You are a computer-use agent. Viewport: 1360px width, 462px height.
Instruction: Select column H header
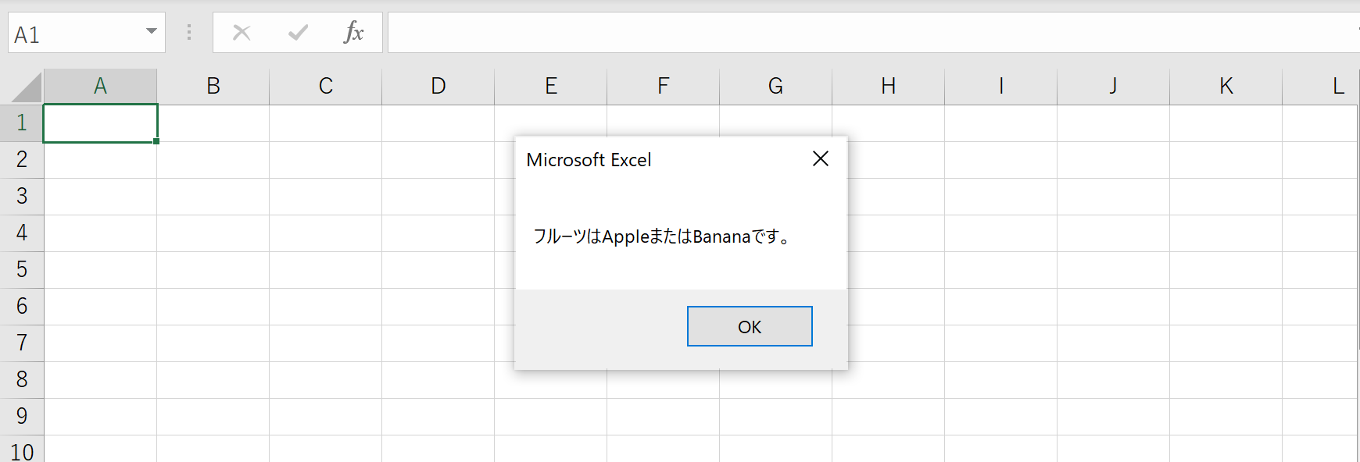click(x=888, y=86)
